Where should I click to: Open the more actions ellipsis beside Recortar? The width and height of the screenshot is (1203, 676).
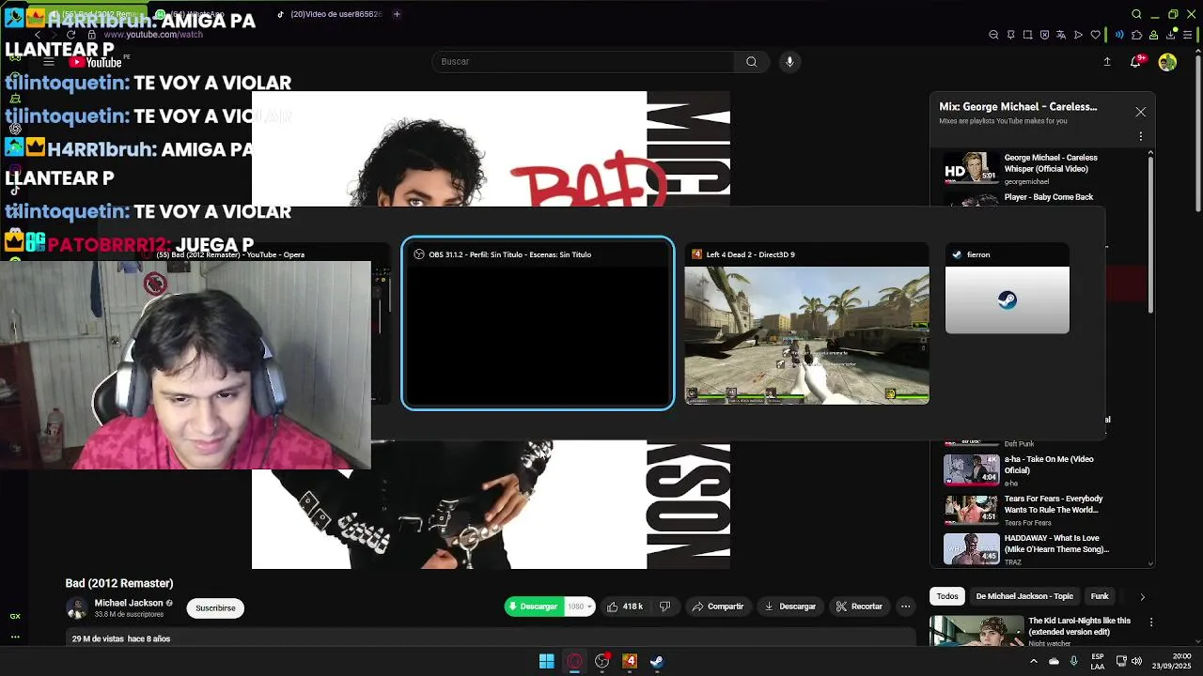[905, 607]
